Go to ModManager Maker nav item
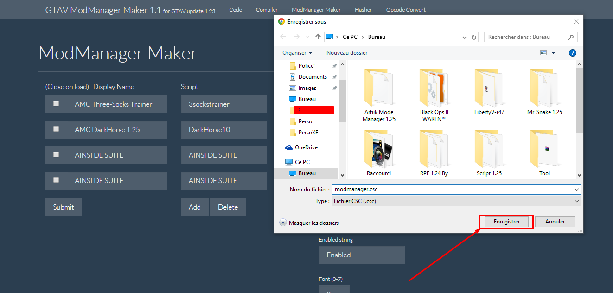 (316, 10)
